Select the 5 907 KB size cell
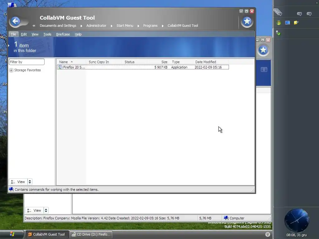This screenshot has width=319, height=239. (161, 67)
